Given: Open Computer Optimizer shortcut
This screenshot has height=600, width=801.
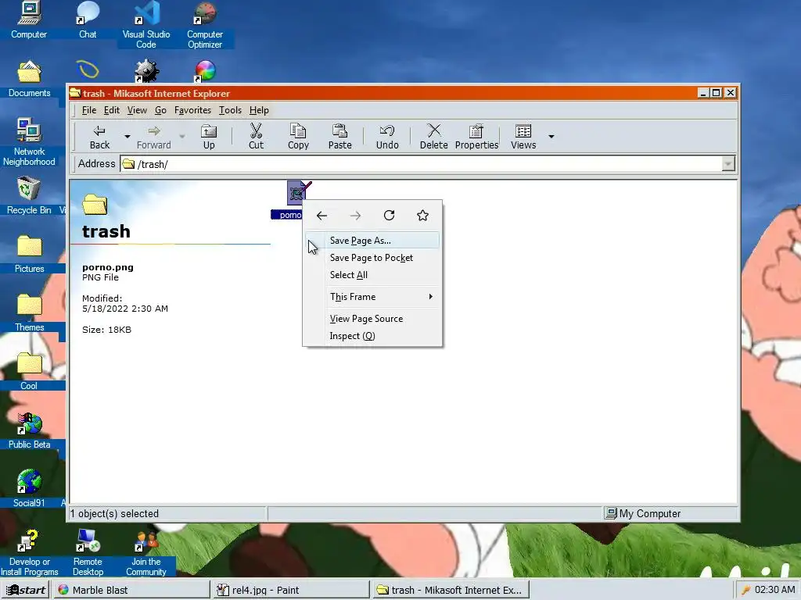Looking at the screenshot, I should tap(205, 24).
